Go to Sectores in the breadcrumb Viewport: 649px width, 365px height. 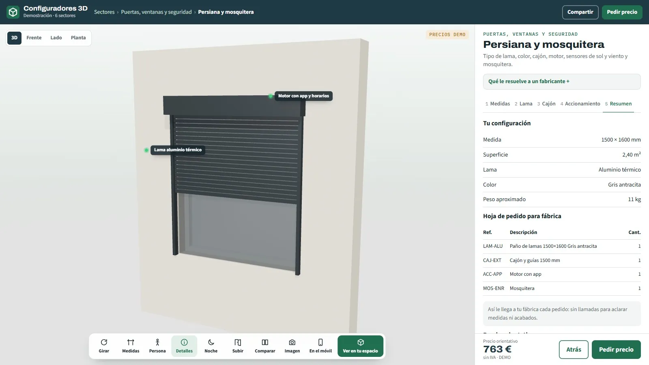click(104, 12)
